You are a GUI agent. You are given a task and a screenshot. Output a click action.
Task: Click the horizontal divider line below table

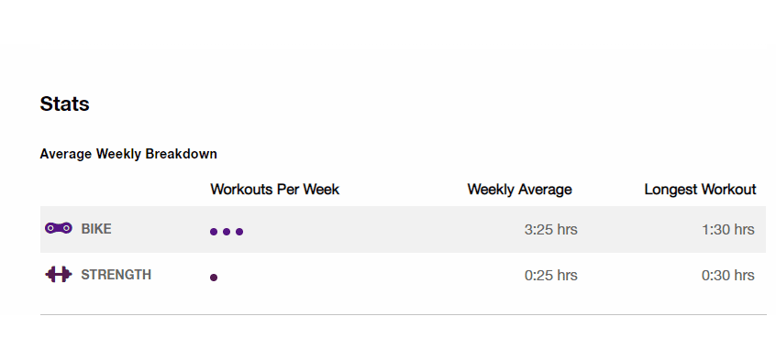[403, 314]
